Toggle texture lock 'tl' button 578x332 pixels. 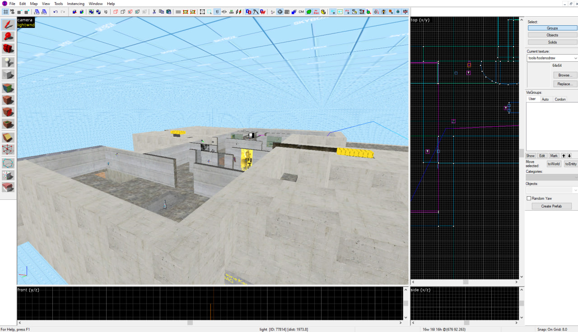point(217,12)
